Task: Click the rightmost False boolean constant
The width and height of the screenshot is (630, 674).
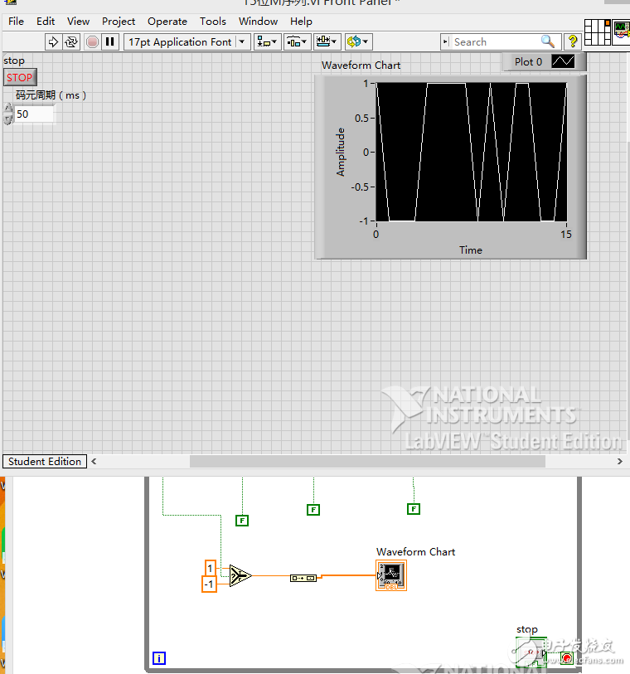Action: [414, 509]
